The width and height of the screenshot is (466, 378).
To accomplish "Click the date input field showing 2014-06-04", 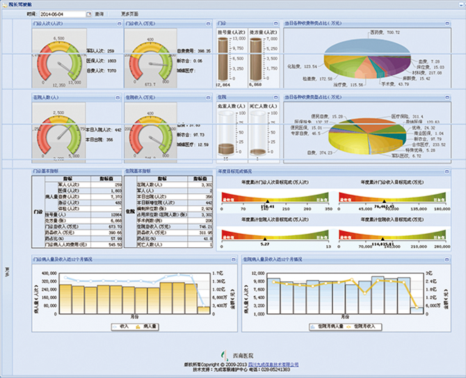I will [x=61, y=13].
